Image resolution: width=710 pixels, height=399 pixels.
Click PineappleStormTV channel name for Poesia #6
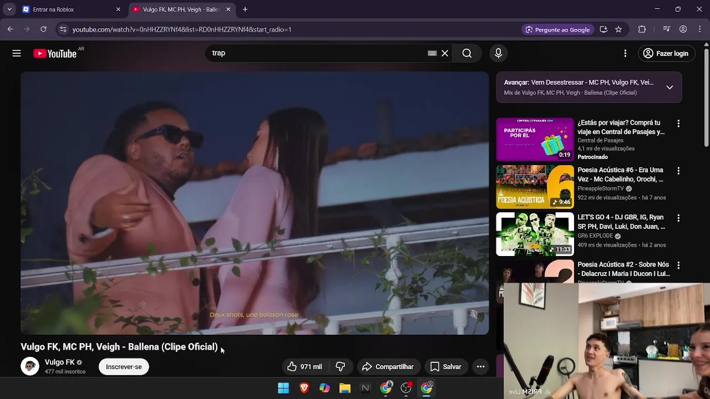pos(601,188)
